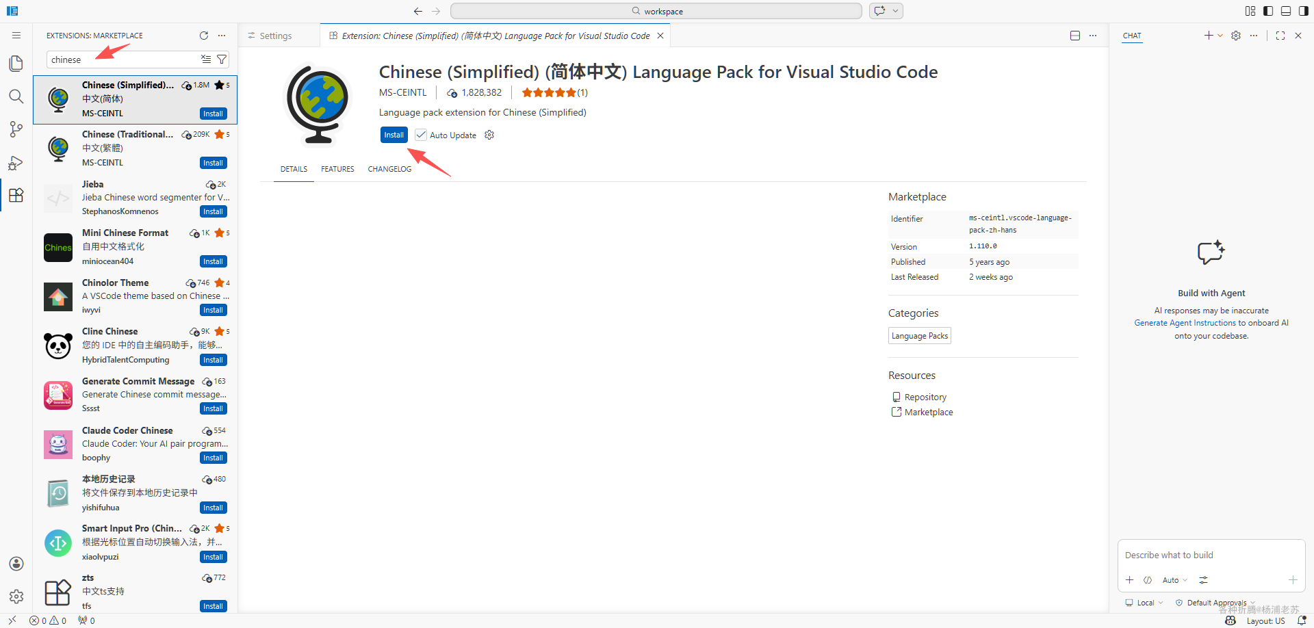Screen dimensions: 1314x628
Task: Open the Marketplace resource link
Action: [929, 412]
